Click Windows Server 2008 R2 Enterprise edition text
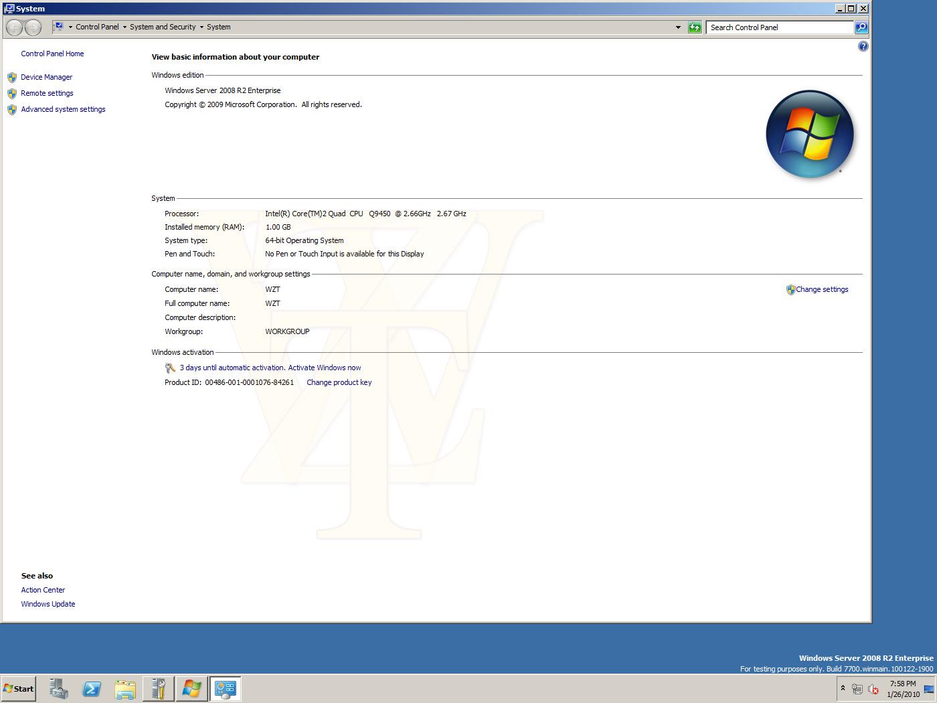The width and height of the screenshot is (937, 703). [x=223, y=90]
